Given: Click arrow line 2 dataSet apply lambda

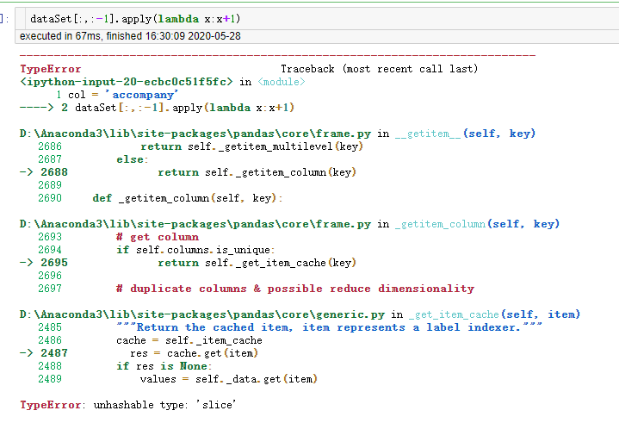Looking at the screenshot, I should click(x=158, y=108).
